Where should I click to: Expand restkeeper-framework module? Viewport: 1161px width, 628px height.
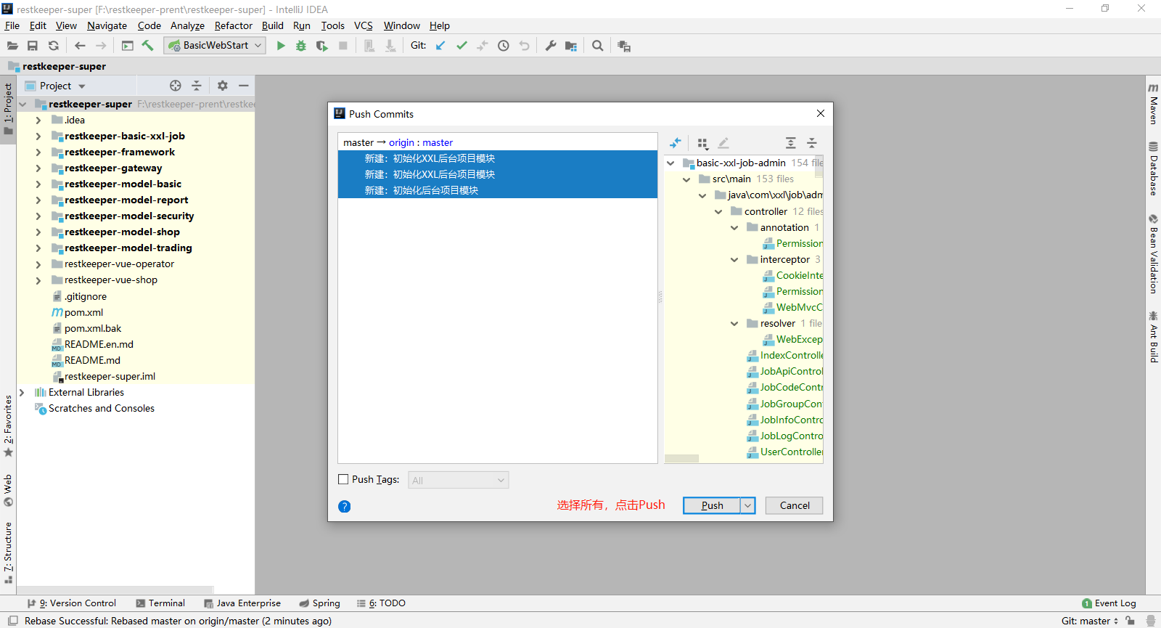(x=38, y=152)
